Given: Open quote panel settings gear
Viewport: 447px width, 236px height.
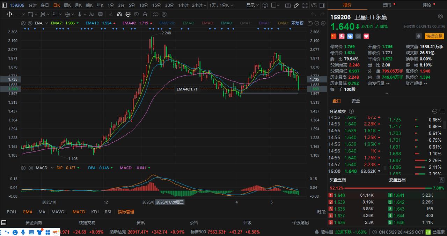Looking at the screenshot, I should point(440,16).
